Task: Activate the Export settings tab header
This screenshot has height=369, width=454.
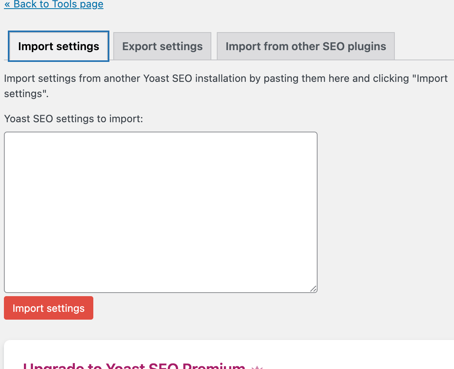Action: (x=162, y=46)
